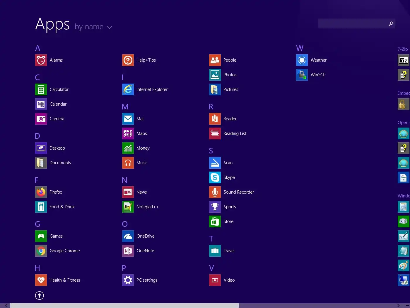Start the Camera app icon

tap(41, 119)
